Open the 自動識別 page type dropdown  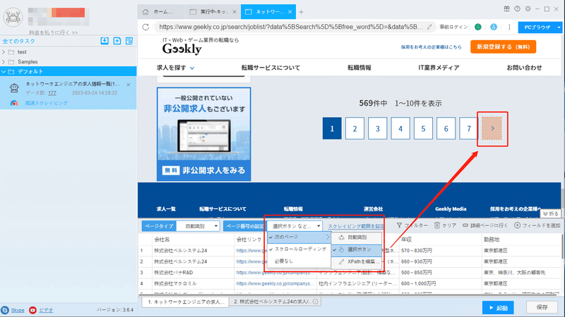[x=198, y=226]
